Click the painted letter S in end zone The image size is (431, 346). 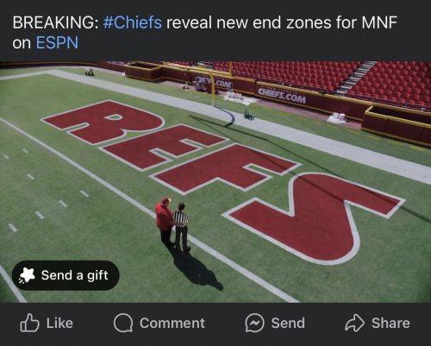(x=315, y=218)
